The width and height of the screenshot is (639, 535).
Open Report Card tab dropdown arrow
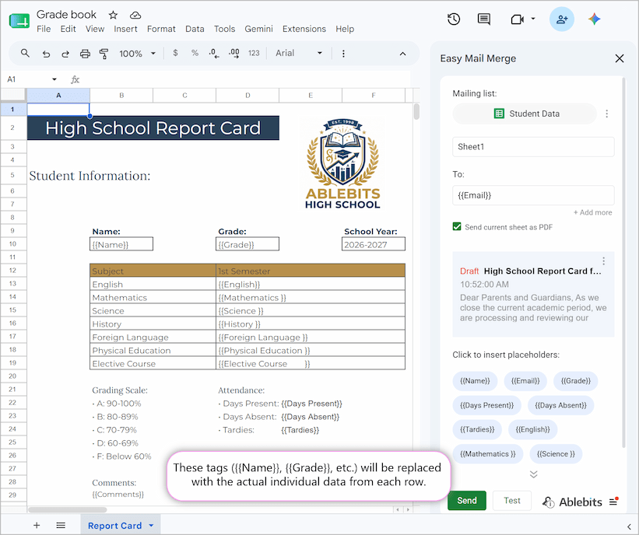click(x=151, y=526)
